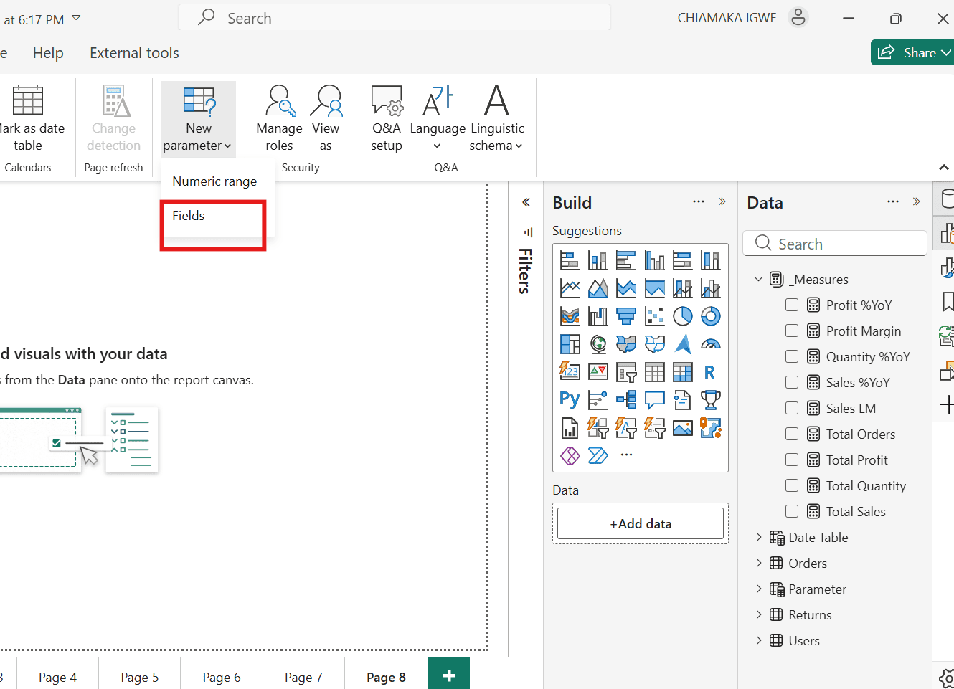Click the Data pane search box
The width and height of the screenshot is (954, 689).
pyautogui.click(x=836, y=244)
